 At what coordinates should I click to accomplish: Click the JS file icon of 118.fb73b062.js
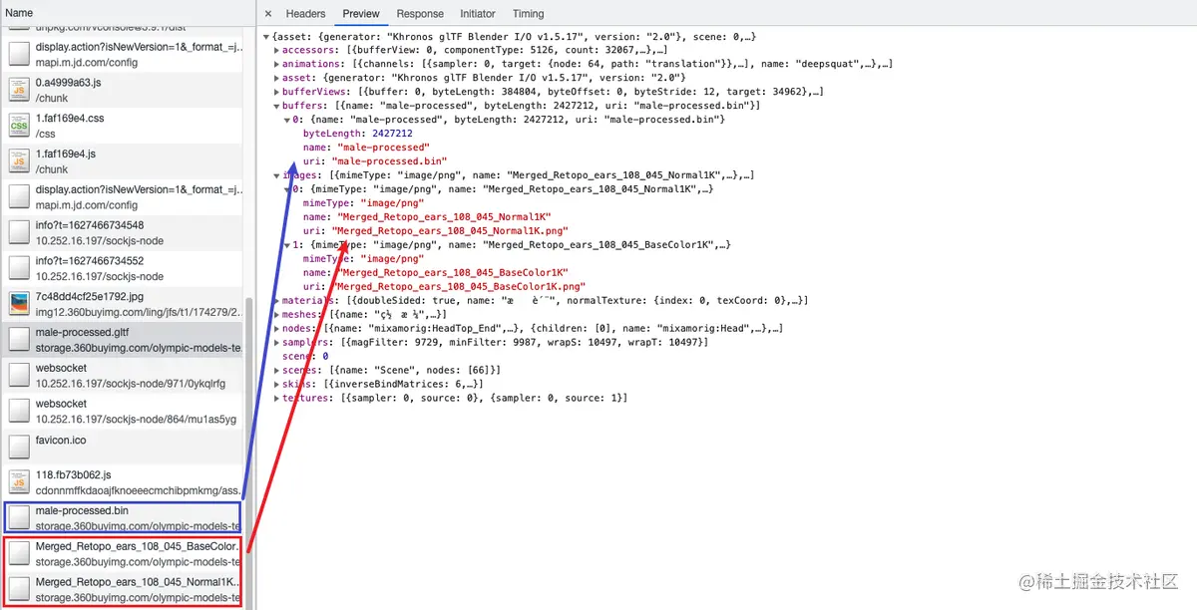point(19,482)
